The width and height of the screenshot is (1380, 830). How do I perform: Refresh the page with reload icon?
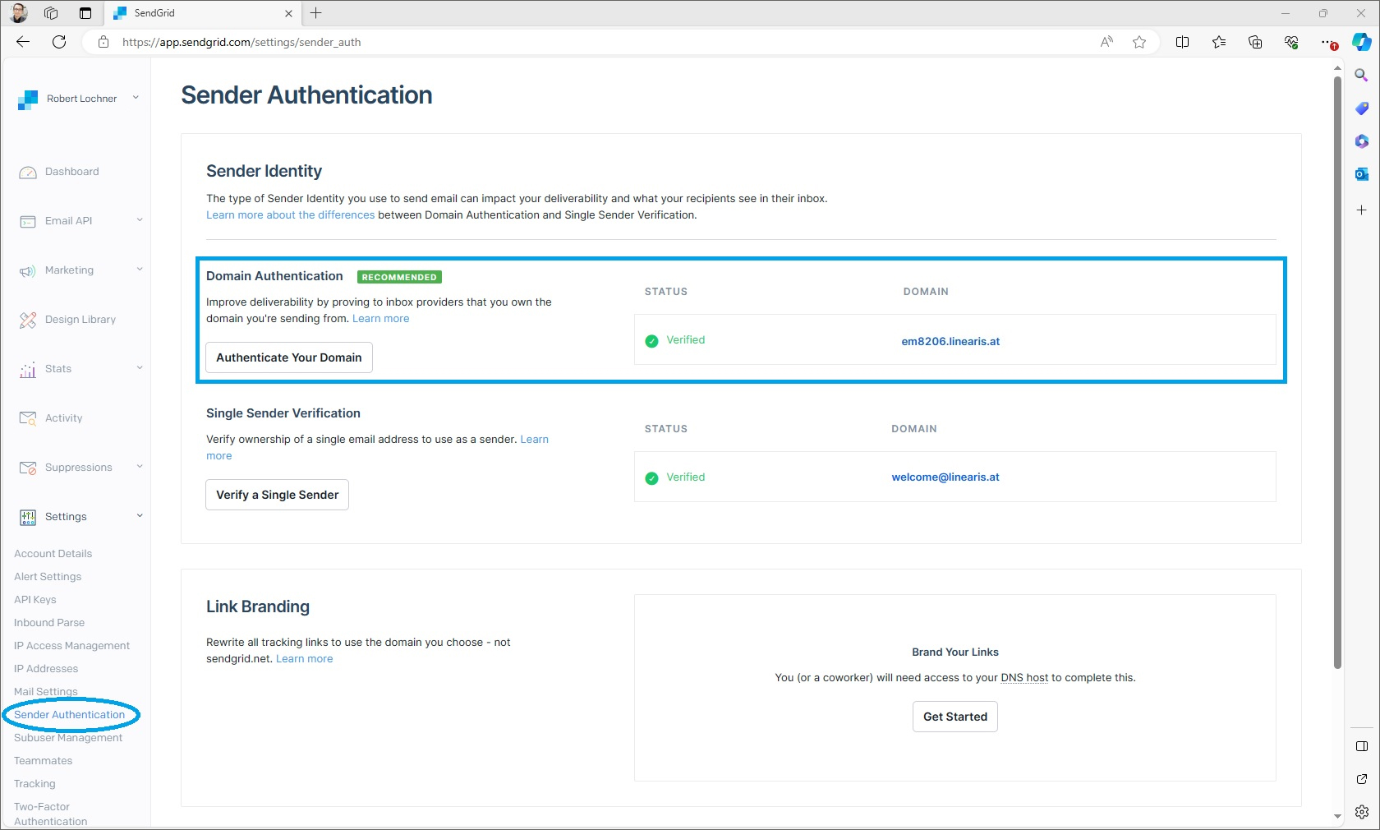pos(59,42)
